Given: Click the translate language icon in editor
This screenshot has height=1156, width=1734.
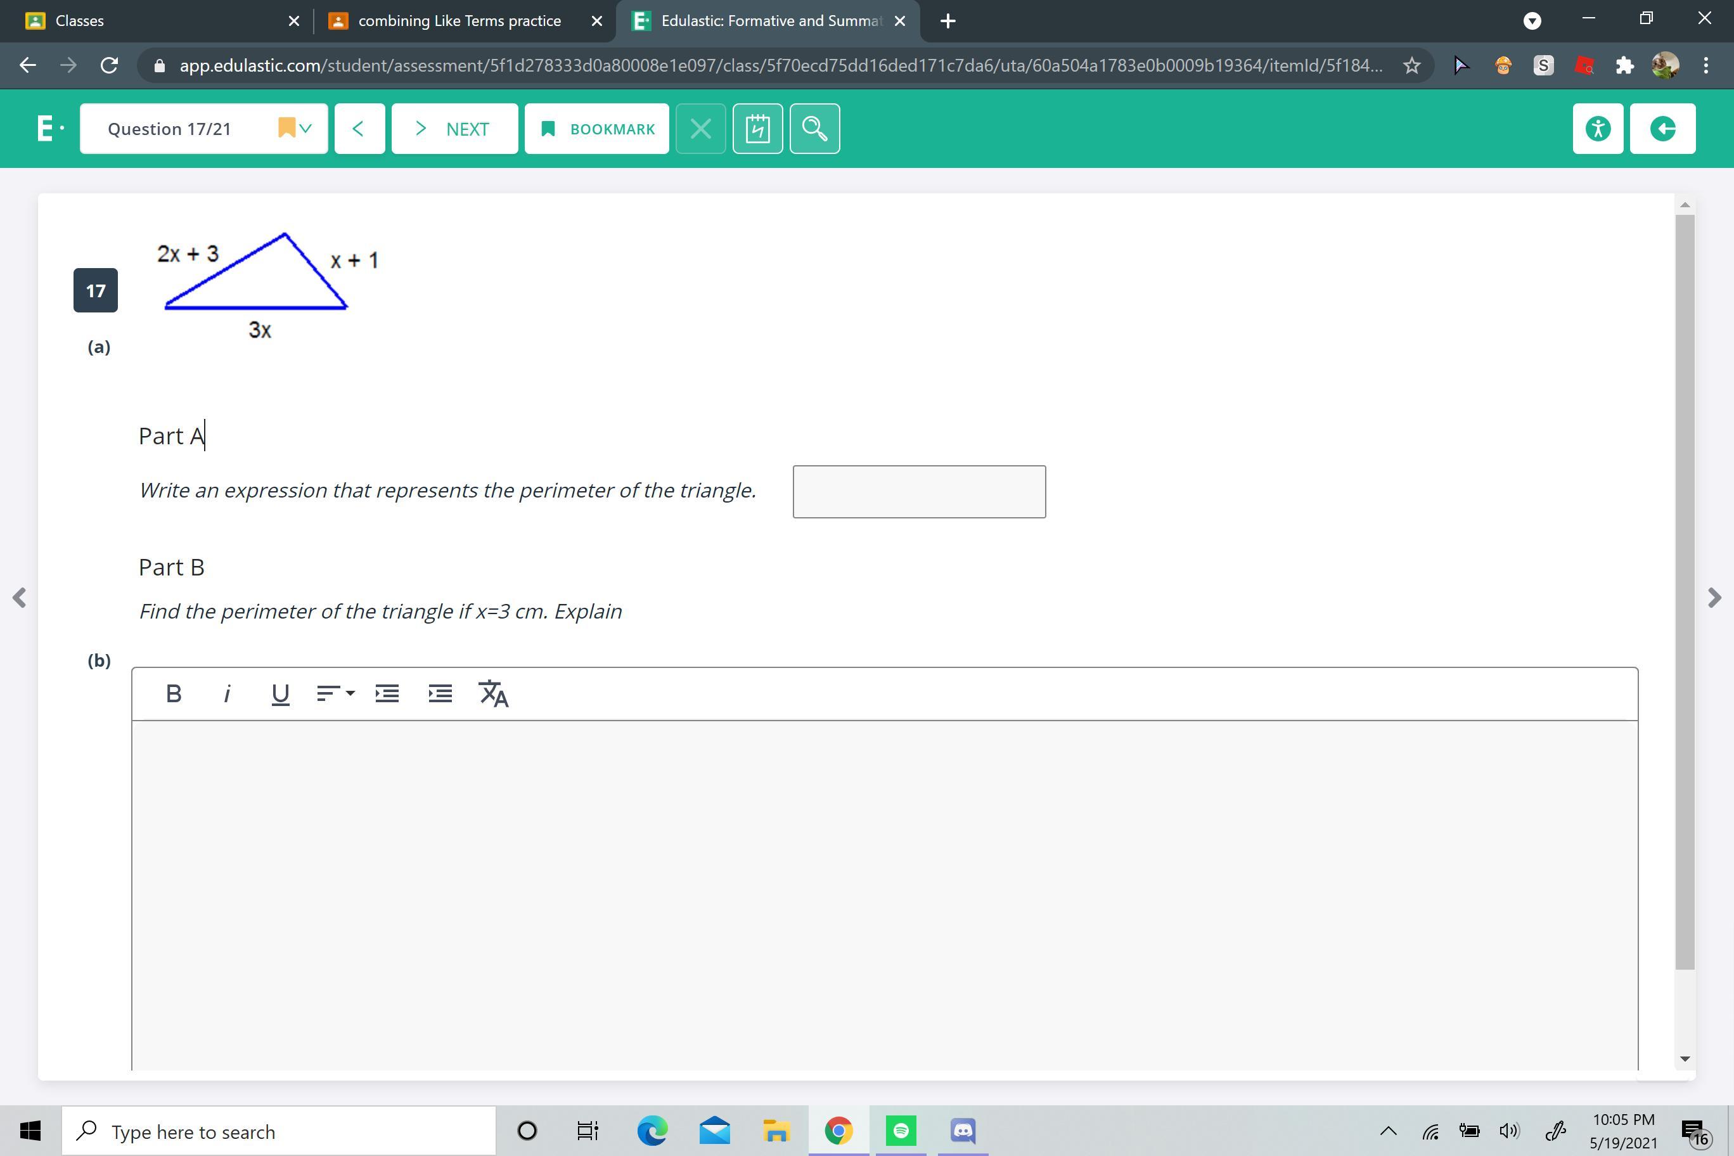Looking at the screenshot, I should click(x=493, y=694).
